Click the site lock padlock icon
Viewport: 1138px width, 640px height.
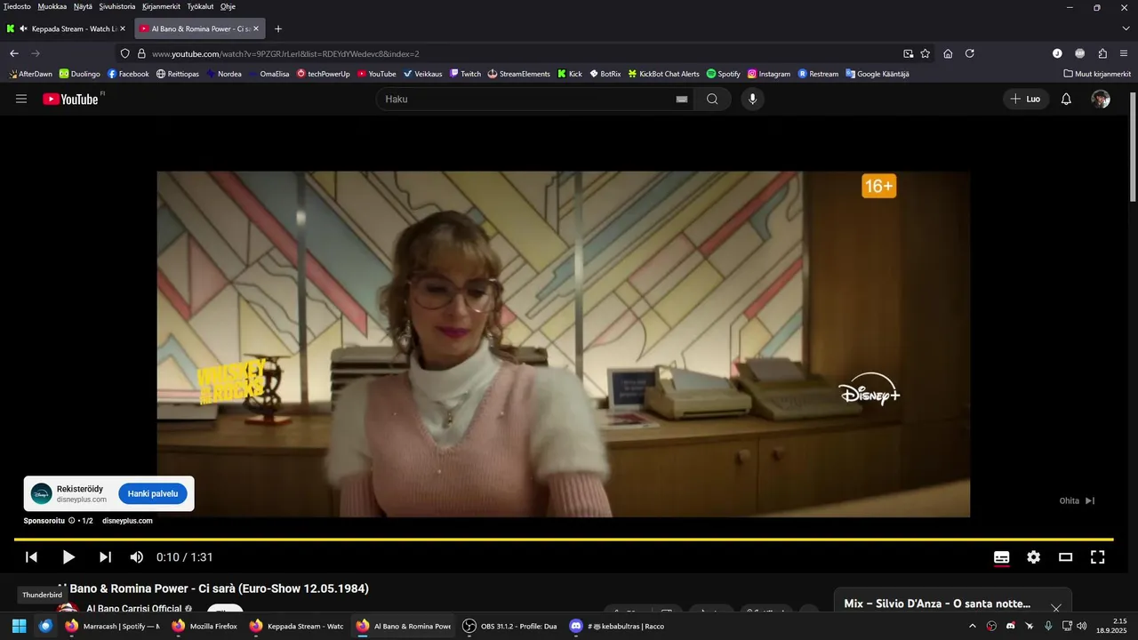coord(141,53)
